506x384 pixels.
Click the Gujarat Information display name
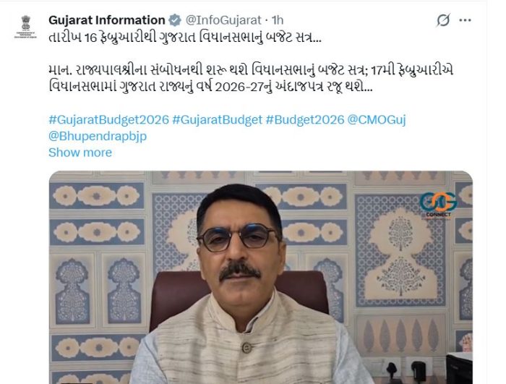coord(107,20)
